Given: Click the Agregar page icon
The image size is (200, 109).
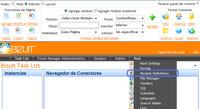Looking at the screenshot, I should coord(6,16).
